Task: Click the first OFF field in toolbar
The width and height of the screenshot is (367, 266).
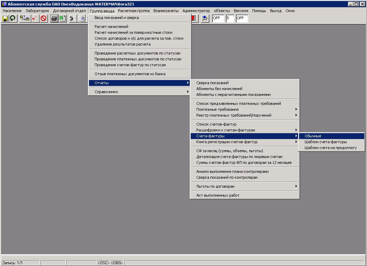Action: pos(218,18)
